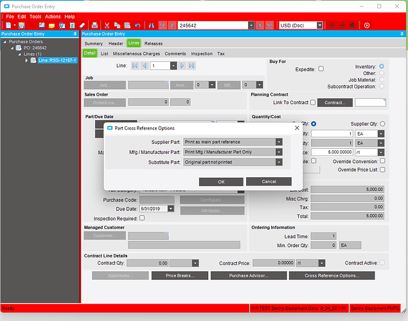Screen dimensions: 408x321
Task: Click the binoculars Search icon
Action: [152, 26]
